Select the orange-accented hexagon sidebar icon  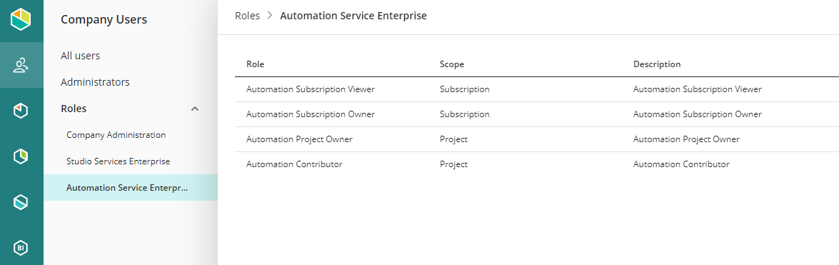(x=20, y=111)
